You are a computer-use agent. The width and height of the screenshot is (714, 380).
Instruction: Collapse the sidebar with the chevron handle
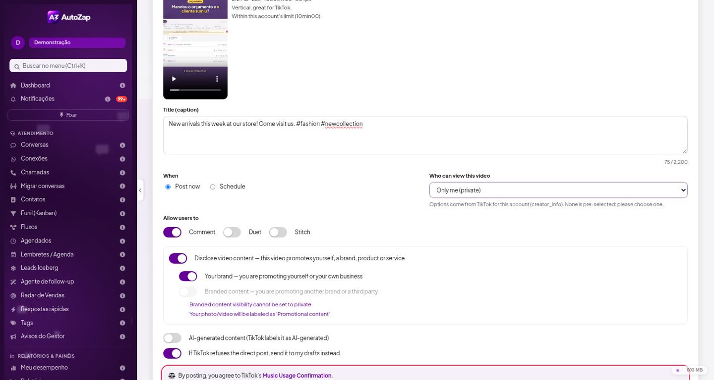[140, 190]
